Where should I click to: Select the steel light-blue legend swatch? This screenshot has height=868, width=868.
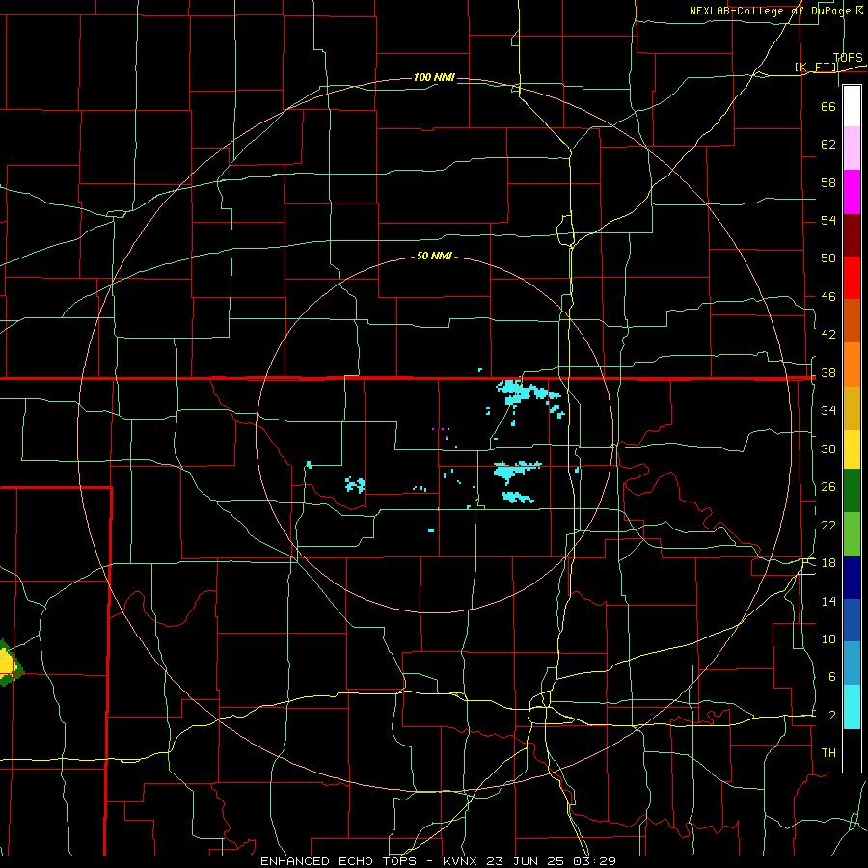852,664
